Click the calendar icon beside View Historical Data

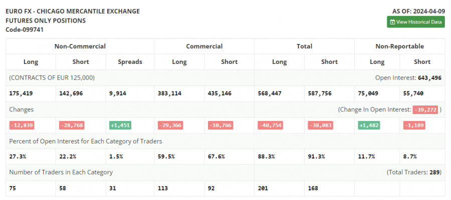pyautogui.click(x=392, y=22)
